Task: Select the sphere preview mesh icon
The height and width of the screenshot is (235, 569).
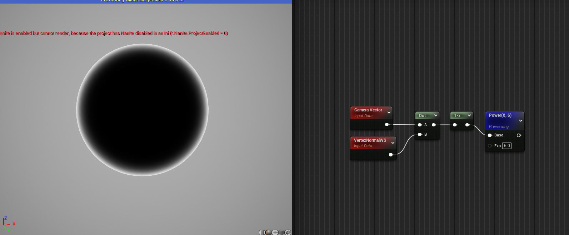Action: [269, 232]
